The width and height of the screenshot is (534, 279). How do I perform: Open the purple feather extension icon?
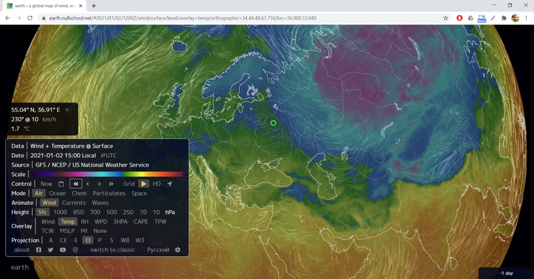click(x=493, y=18)
